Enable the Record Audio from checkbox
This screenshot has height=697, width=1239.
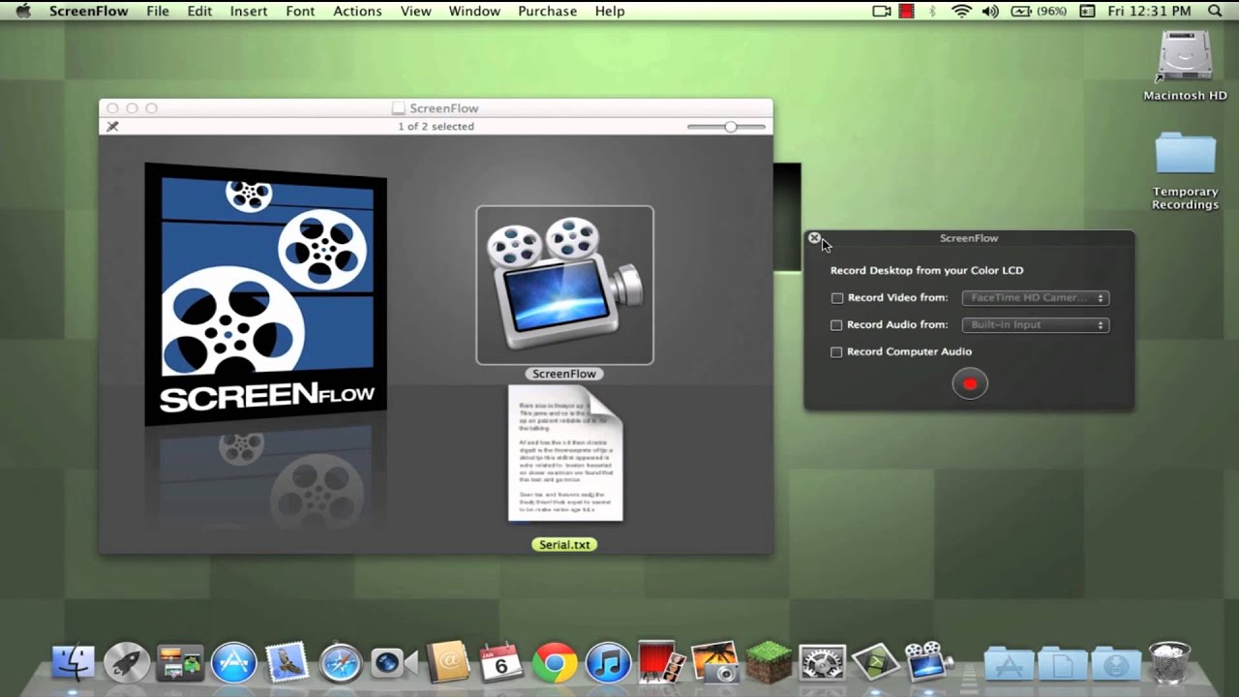coord(837,325)
